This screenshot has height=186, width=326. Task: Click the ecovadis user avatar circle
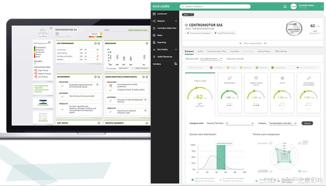[x=293, y=6]
